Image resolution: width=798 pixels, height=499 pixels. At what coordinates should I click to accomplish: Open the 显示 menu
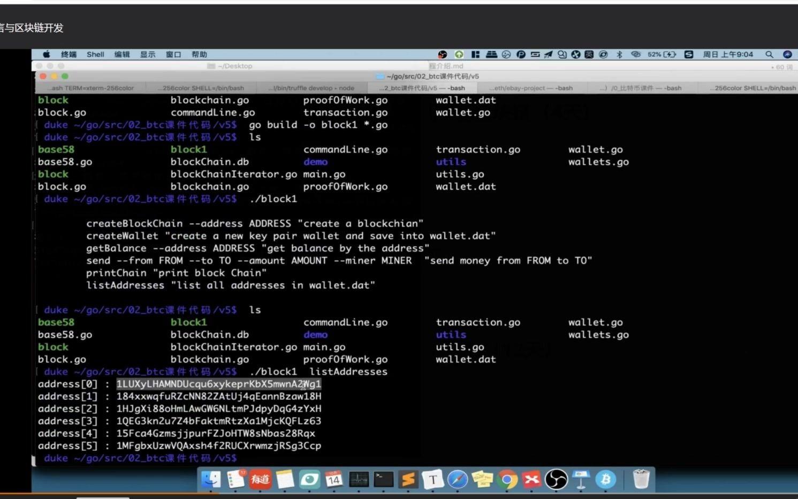point(148,54)
